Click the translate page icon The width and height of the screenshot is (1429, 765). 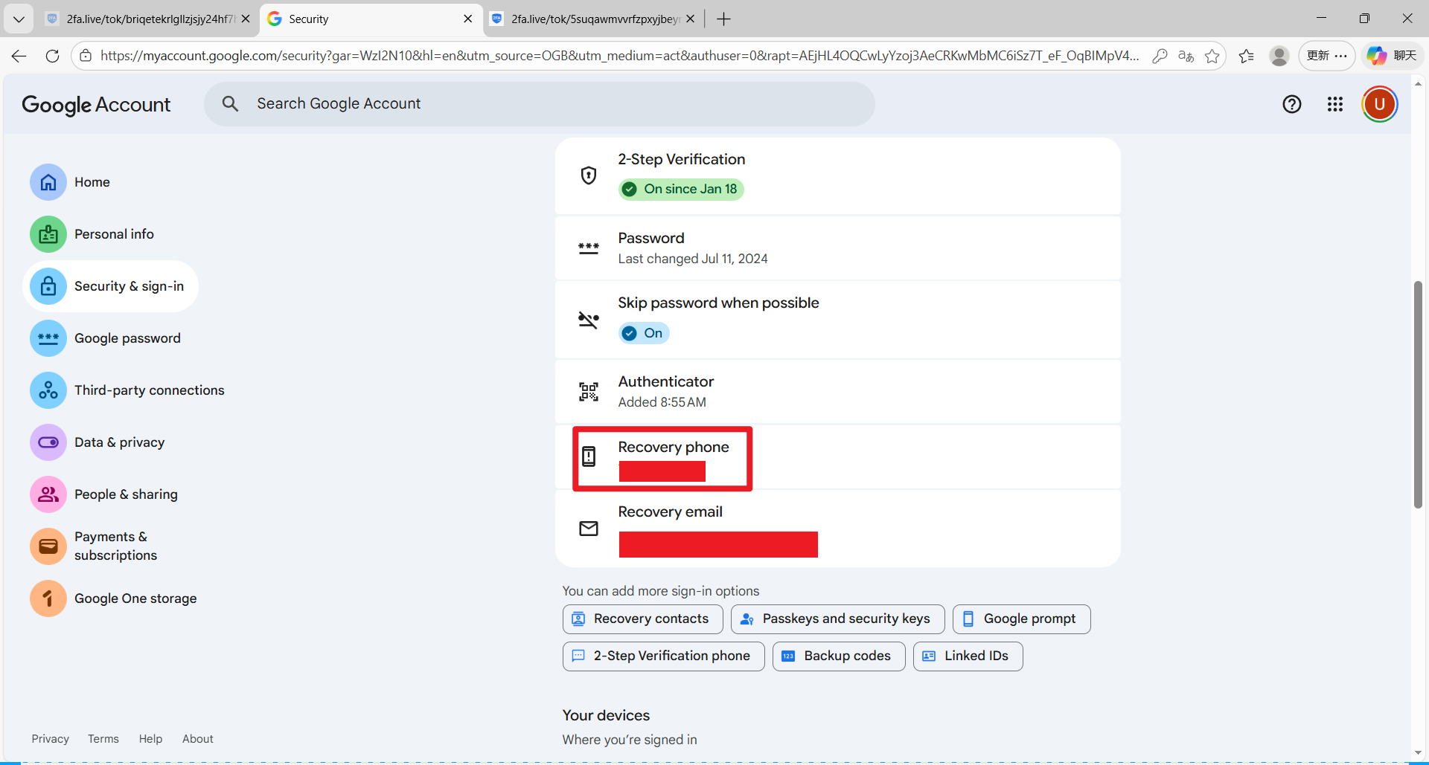[1186, 56]
